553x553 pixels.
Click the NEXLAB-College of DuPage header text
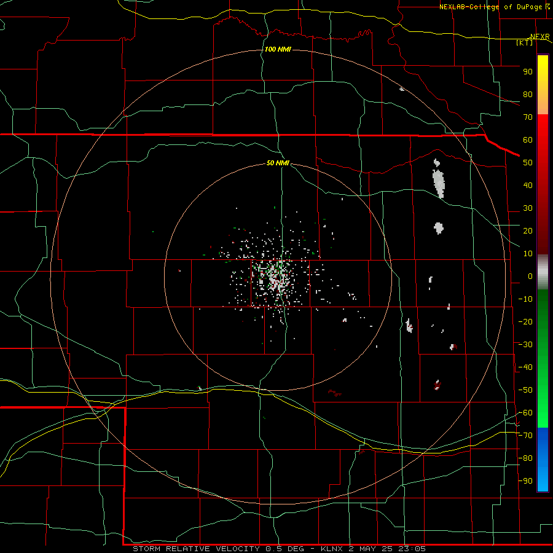point(491,7)
